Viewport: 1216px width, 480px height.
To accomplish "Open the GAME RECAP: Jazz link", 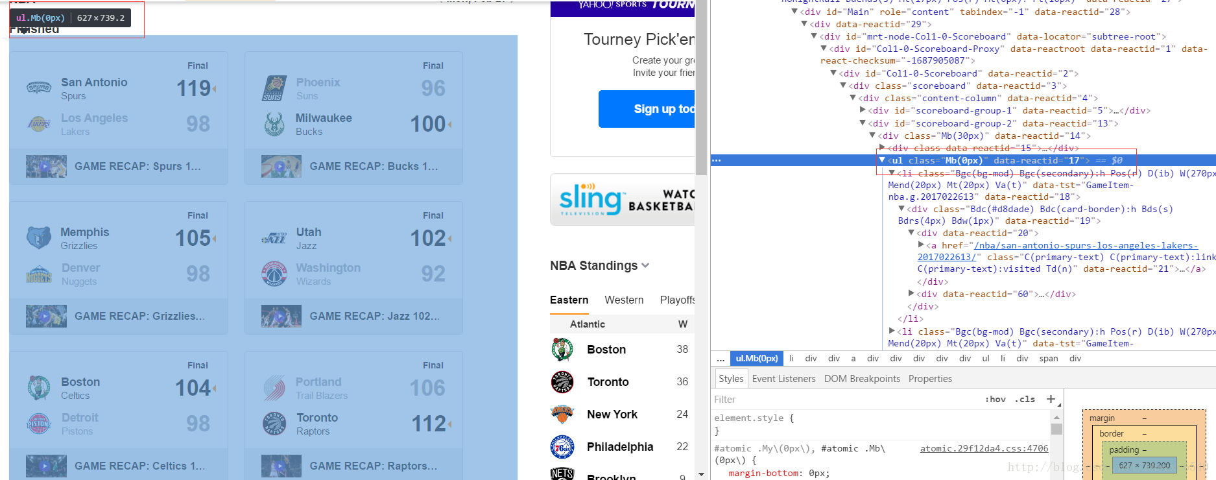I will (x=374, y=317).
